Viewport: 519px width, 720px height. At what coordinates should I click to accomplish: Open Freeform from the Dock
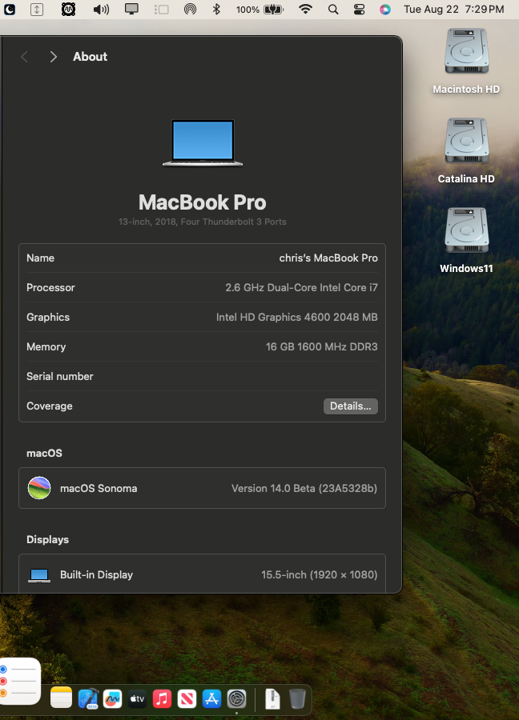(x=113, y=699)
